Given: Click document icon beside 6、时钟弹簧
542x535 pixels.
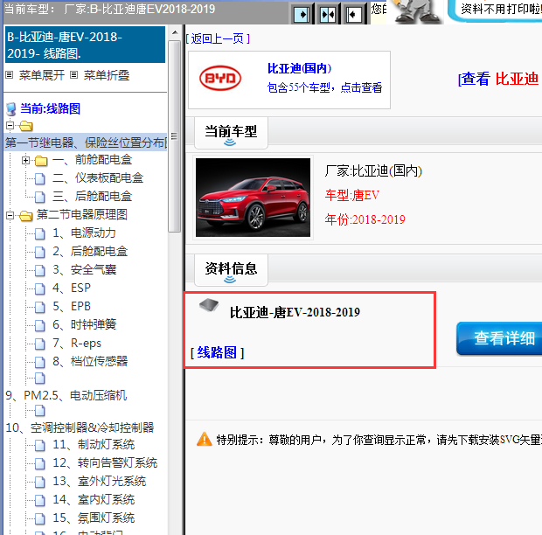Looking at the screenshot, I should click(39, 325).
